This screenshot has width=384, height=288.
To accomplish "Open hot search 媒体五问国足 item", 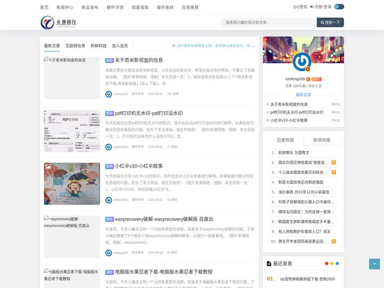I will (x=306, y=212).
